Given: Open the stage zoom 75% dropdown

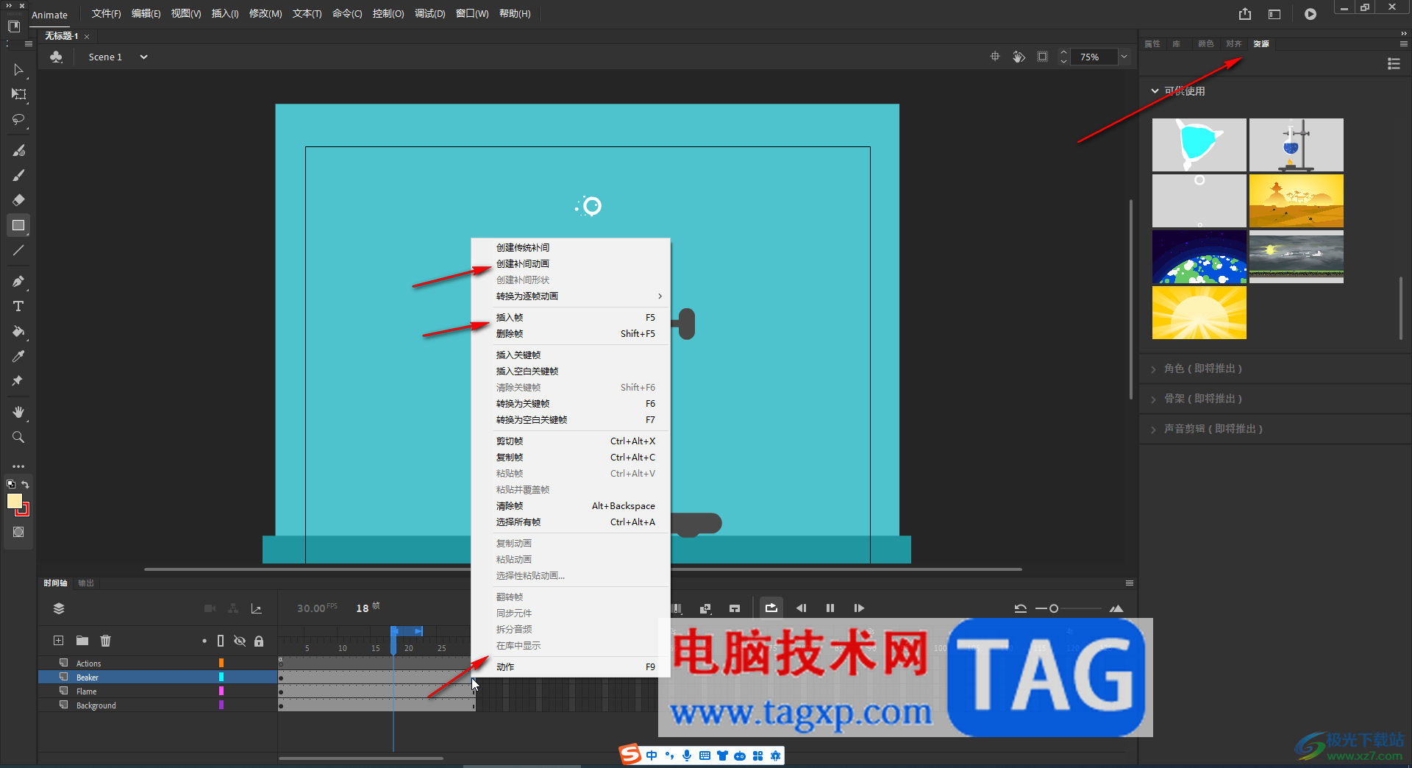Looking at the screenshot, I should coord(1124,57).
